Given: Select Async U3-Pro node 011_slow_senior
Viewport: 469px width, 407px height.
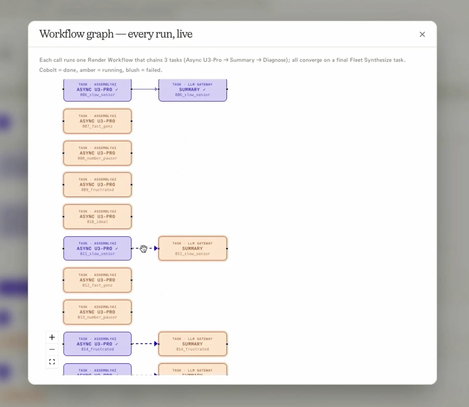Looking at the screenshot, I should point(97,248).
